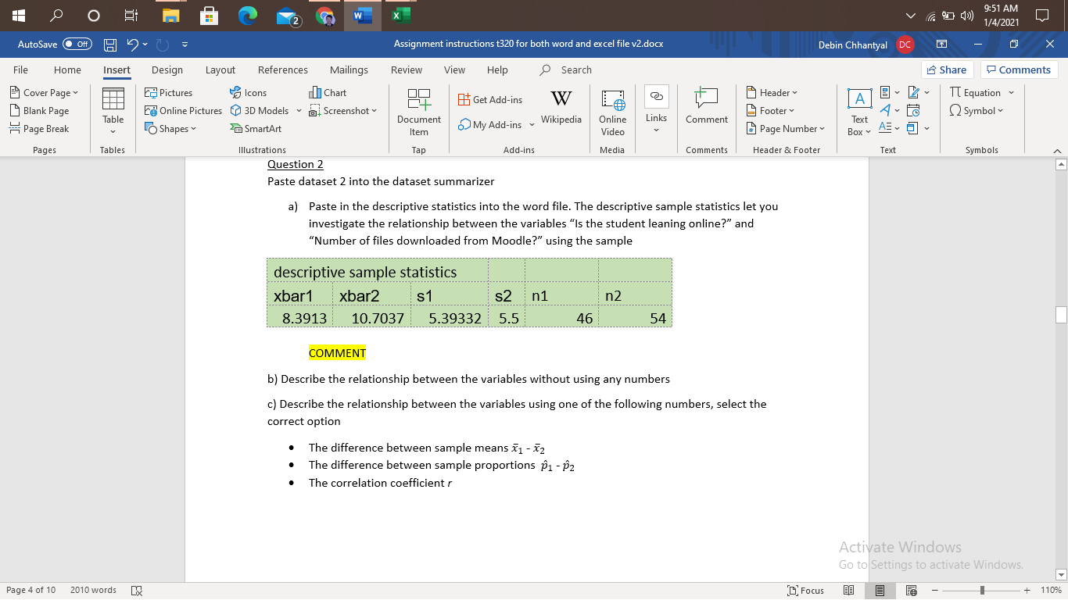Insert Pictures from this device
The height and width of the screenshot is (600, 1068).
[x=168, y=92]
